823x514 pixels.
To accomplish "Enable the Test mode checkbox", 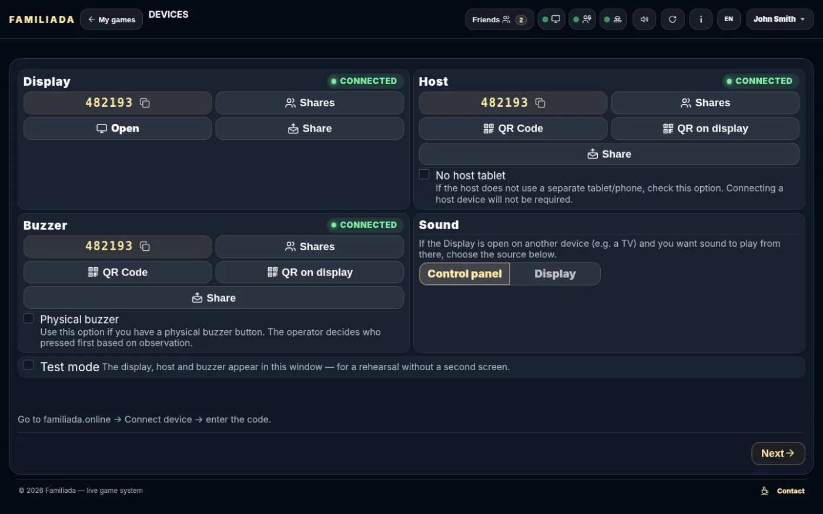I will pos(28,365).
